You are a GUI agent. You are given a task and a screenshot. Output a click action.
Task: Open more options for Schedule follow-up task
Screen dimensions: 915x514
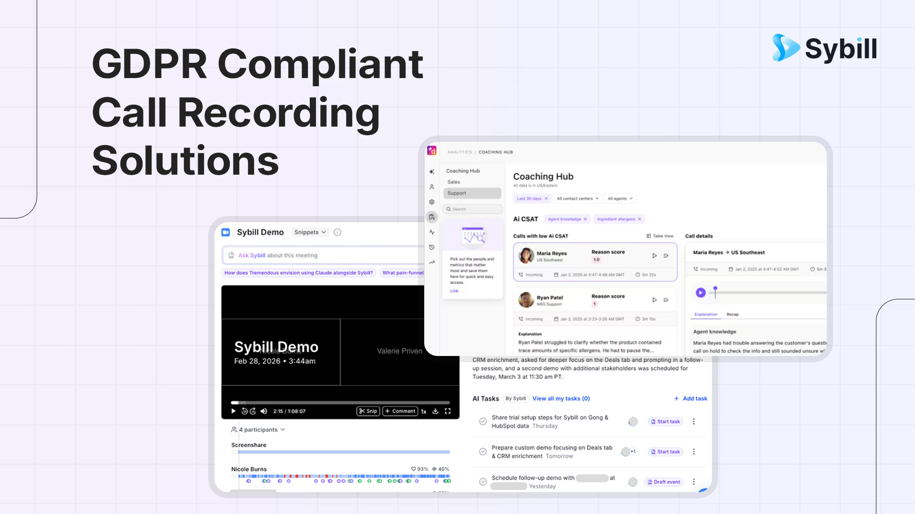coord(694,482)
